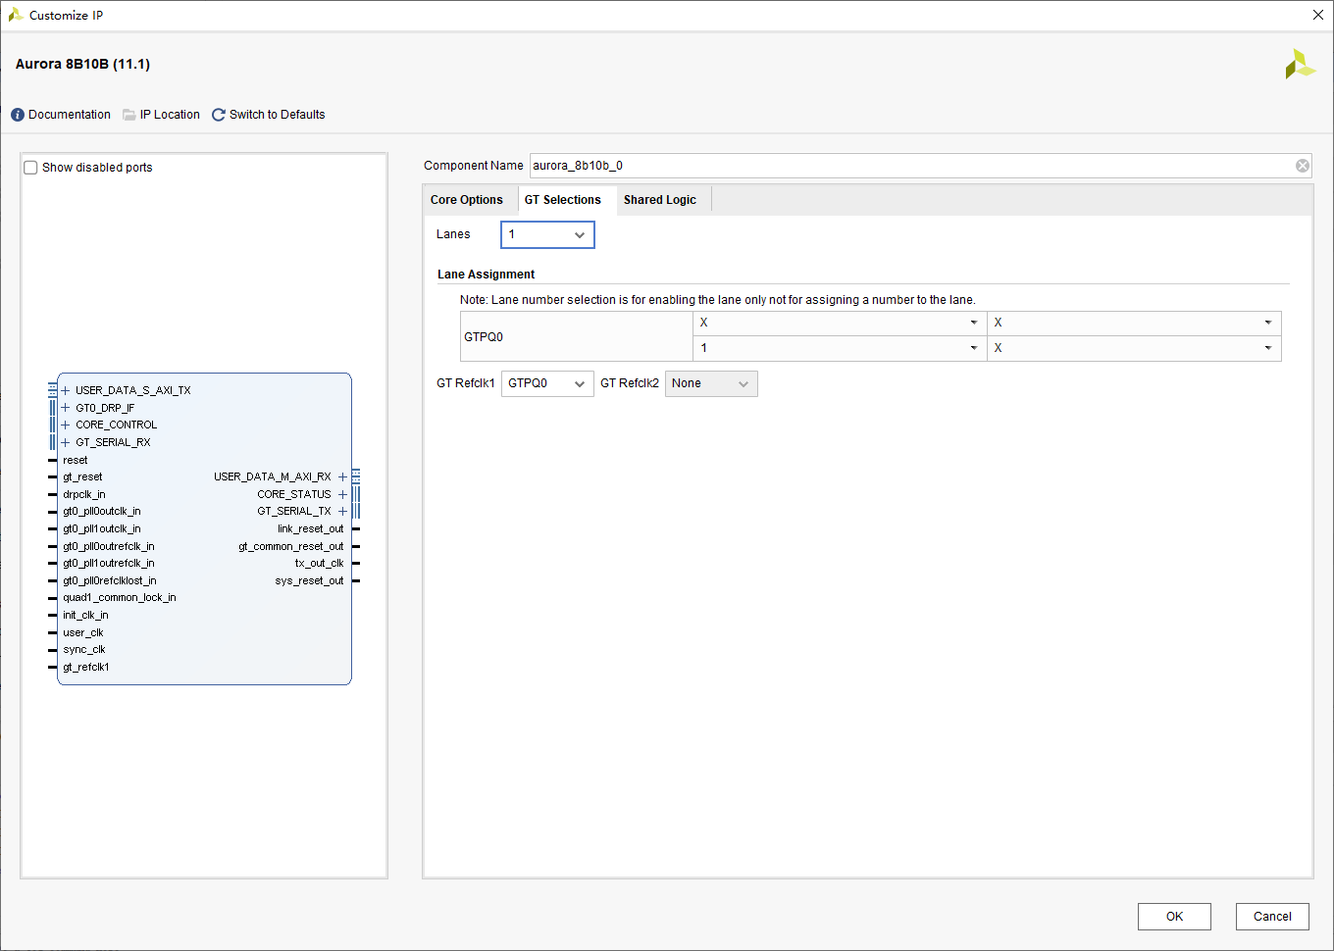Open the Documentation link

(70, 115)
